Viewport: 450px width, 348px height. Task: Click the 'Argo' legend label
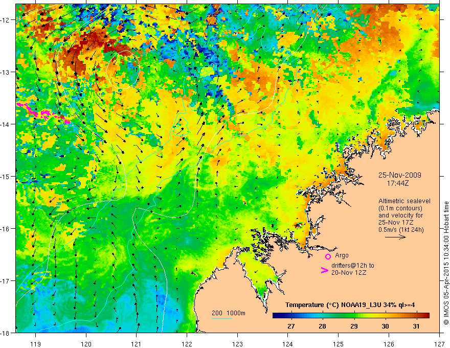342,255
